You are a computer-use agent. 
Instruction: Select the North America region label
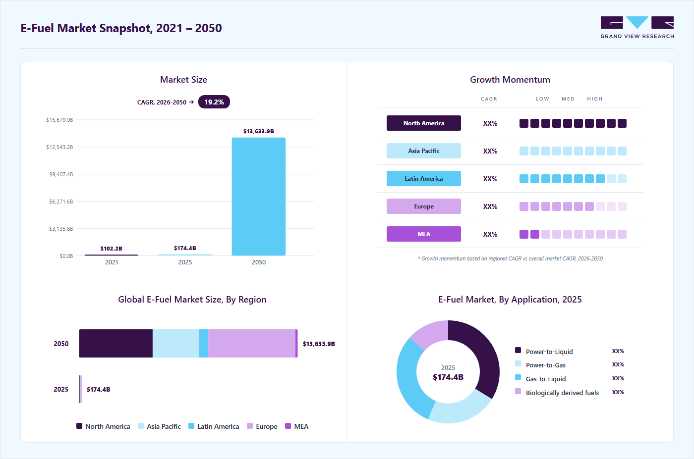[424, 123]
